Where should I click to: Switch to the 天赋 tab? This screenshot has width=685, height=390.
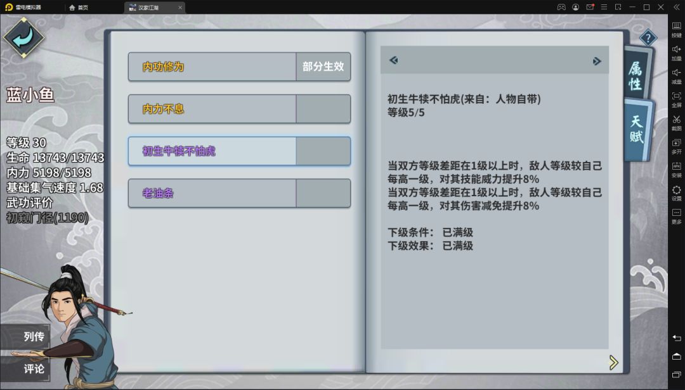[x=637, y=129]
